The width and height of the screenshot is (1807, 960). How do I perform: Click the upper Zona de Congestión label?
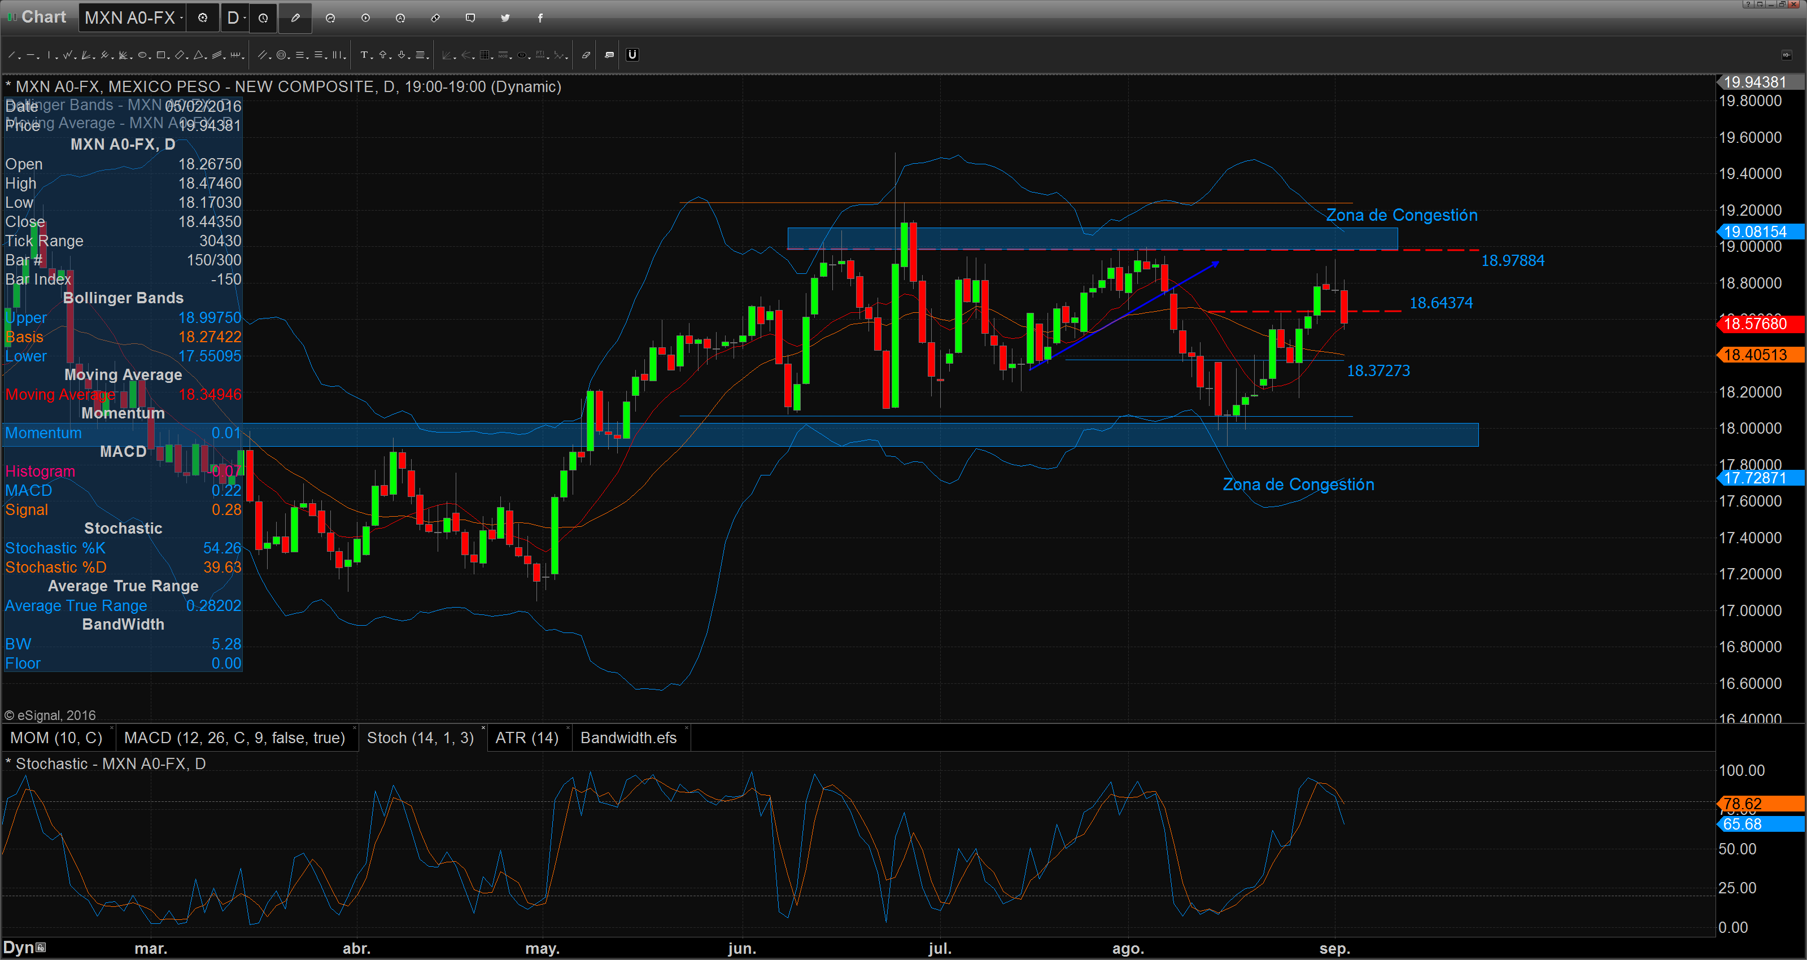pos(1402,216)
